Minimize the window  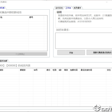(107, 2)
